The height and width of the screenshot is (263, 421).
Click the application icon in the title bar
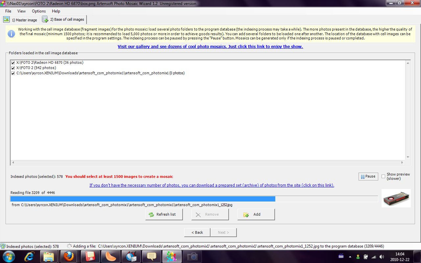pyautogui.click(x=3, y=3)
